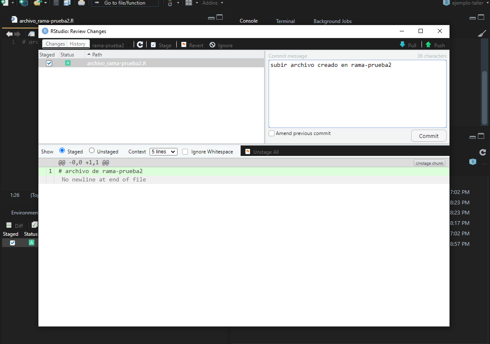Uncheck Staged box for archivo_rama-prueba2.R
The height and width of the screenshot is (344, 490).
point(49,63)
